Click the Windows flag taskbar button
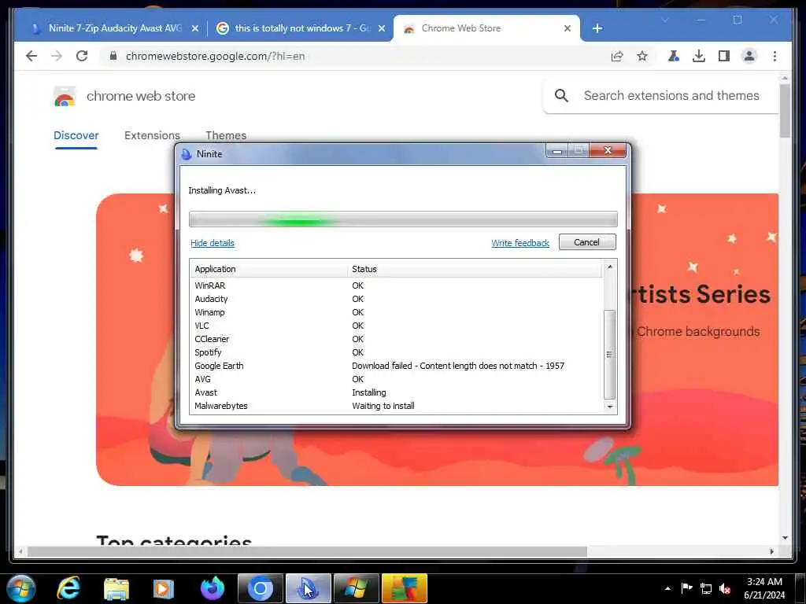The image size is (806, 604). click(x=357, y=588)
